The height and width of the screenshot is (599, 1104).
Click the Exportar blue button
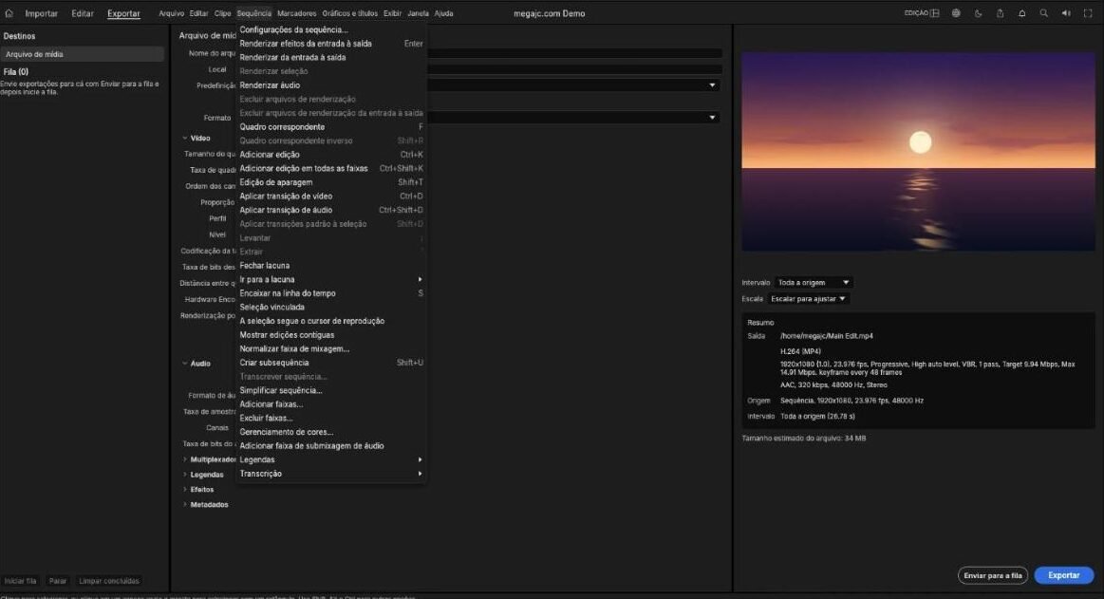(x=1064, y=575)
